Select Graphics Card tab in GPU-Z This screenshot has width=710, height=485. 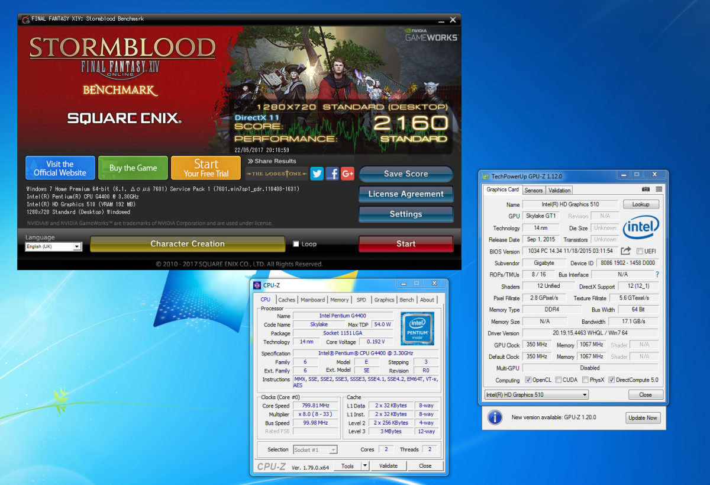[502, 189]
